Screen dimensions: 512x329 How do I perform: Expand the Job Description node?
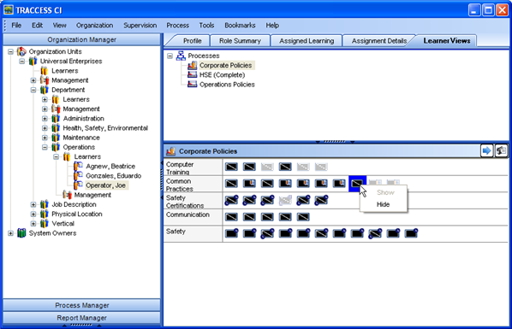(33, 204)
